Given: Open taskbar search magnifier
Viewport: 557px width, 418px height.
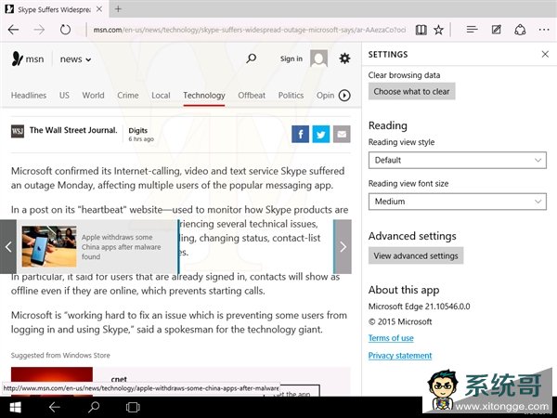Looking at the screenshot, I should pyautogui.click(x=94, y=408).
